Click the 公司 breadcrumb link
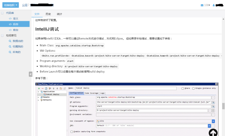Image resolution: width=225 pixels, height=136 pixels. point(25,5)
